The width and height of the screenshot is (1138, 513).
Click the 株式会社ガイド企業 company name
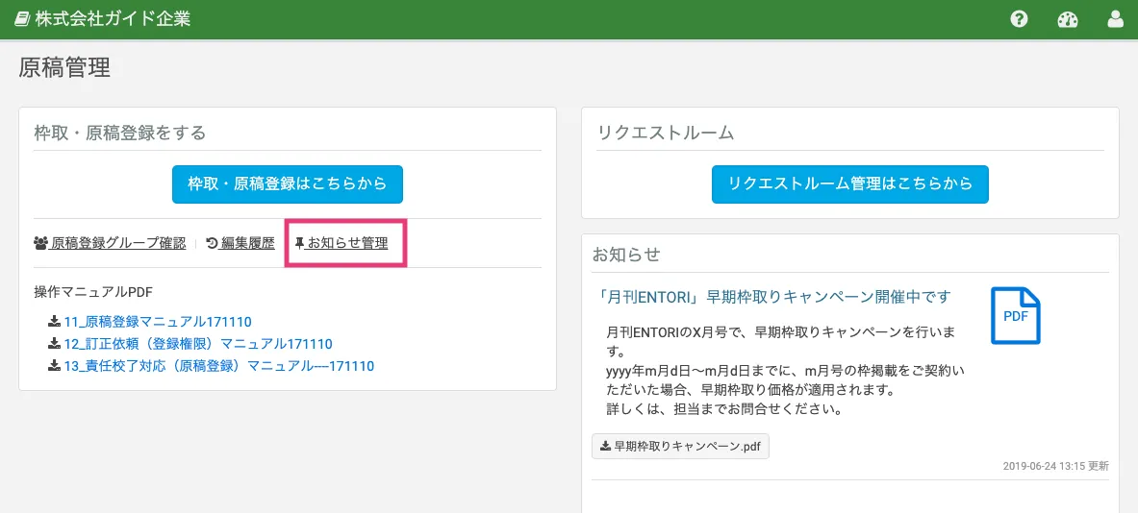(x=113, y=19)
